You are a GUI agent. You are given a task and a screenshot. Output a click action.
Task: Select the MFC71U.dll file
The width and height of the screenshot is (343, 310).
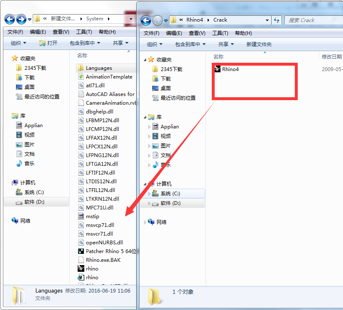tap(96, 207)
